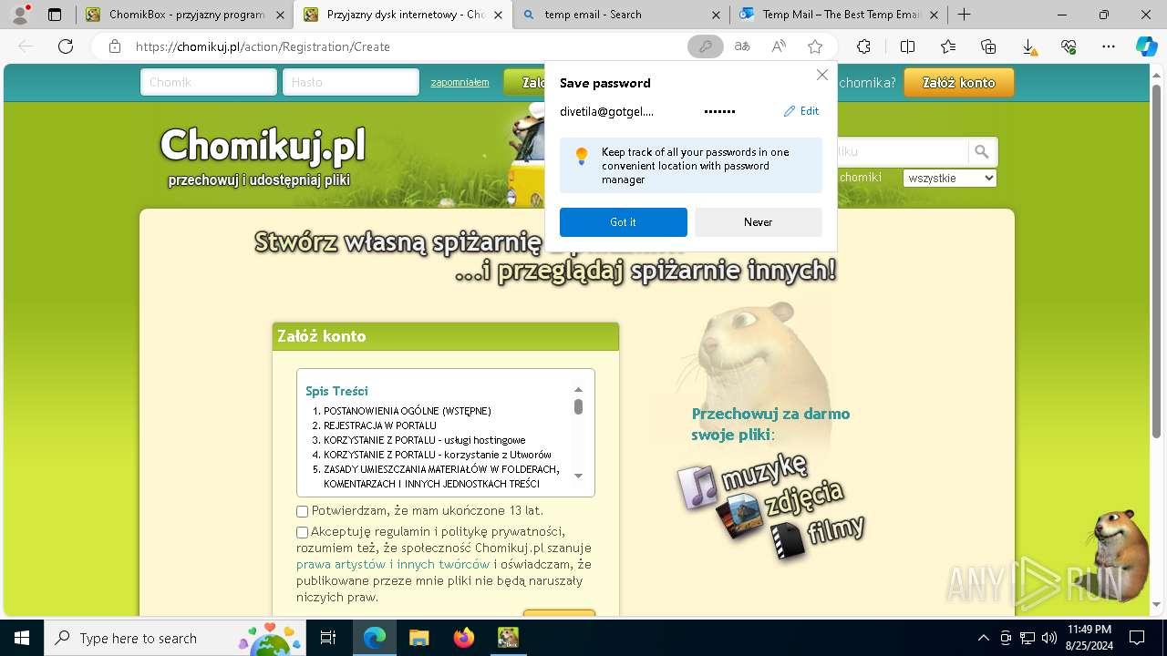Click the zapomniałem link
Image resolution: width=1167 pixels, height=656 pixels.
click(x=460, y=82)
